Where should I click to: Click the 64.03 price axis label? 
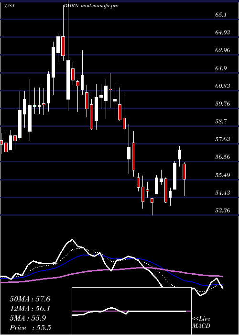[x=223, y=33]
